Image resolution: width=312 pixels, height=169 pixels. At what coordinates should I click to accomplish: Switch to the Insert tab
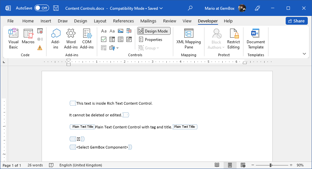coord(46,21)
